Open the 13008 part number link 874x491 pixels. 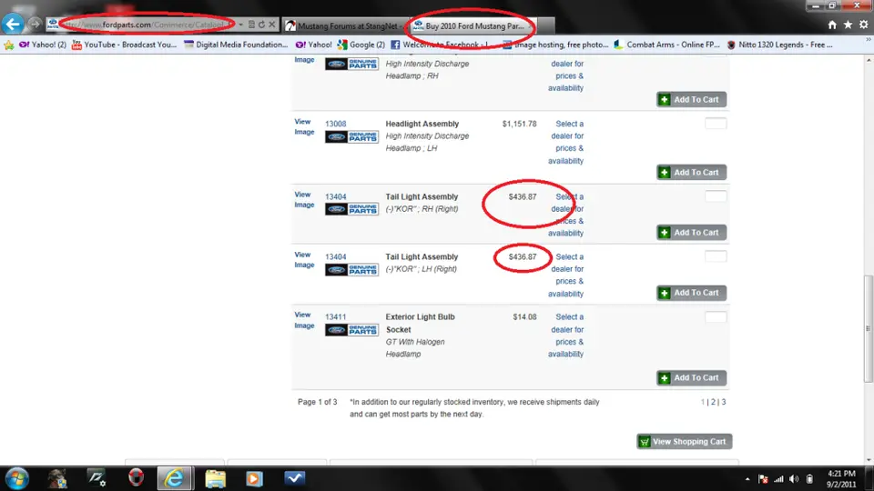[x=336, y=124]
